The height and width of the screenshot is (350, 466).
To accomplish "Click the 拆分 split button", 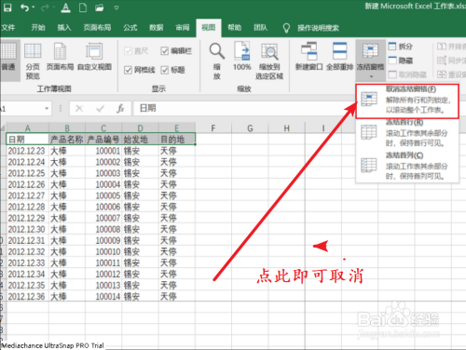I will coord(401,47).
